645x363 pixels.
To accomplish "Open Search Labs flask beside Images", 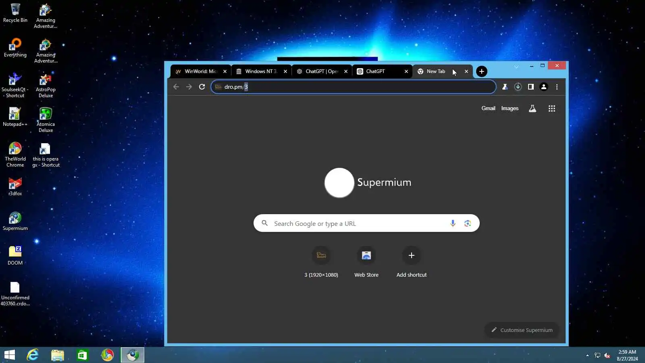I will [x=533, y=108].
